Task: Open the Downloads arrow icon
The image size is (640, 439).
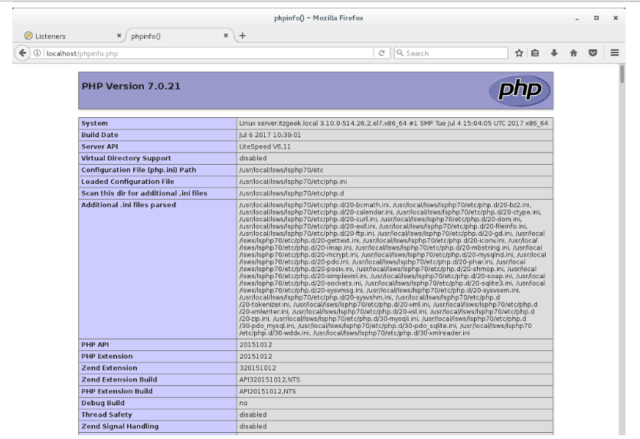Action: [554, 53]
